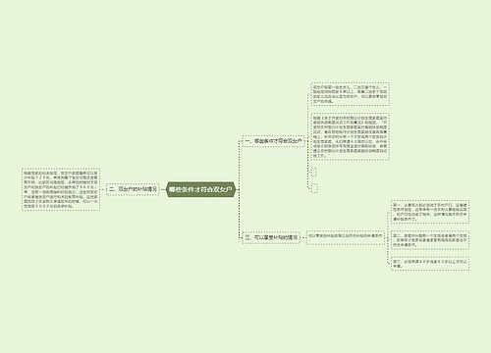Click the note starting 第三，必须年满60岁
Image resolution: width=491 pixels, height=353 pixels.
point(430,264)
